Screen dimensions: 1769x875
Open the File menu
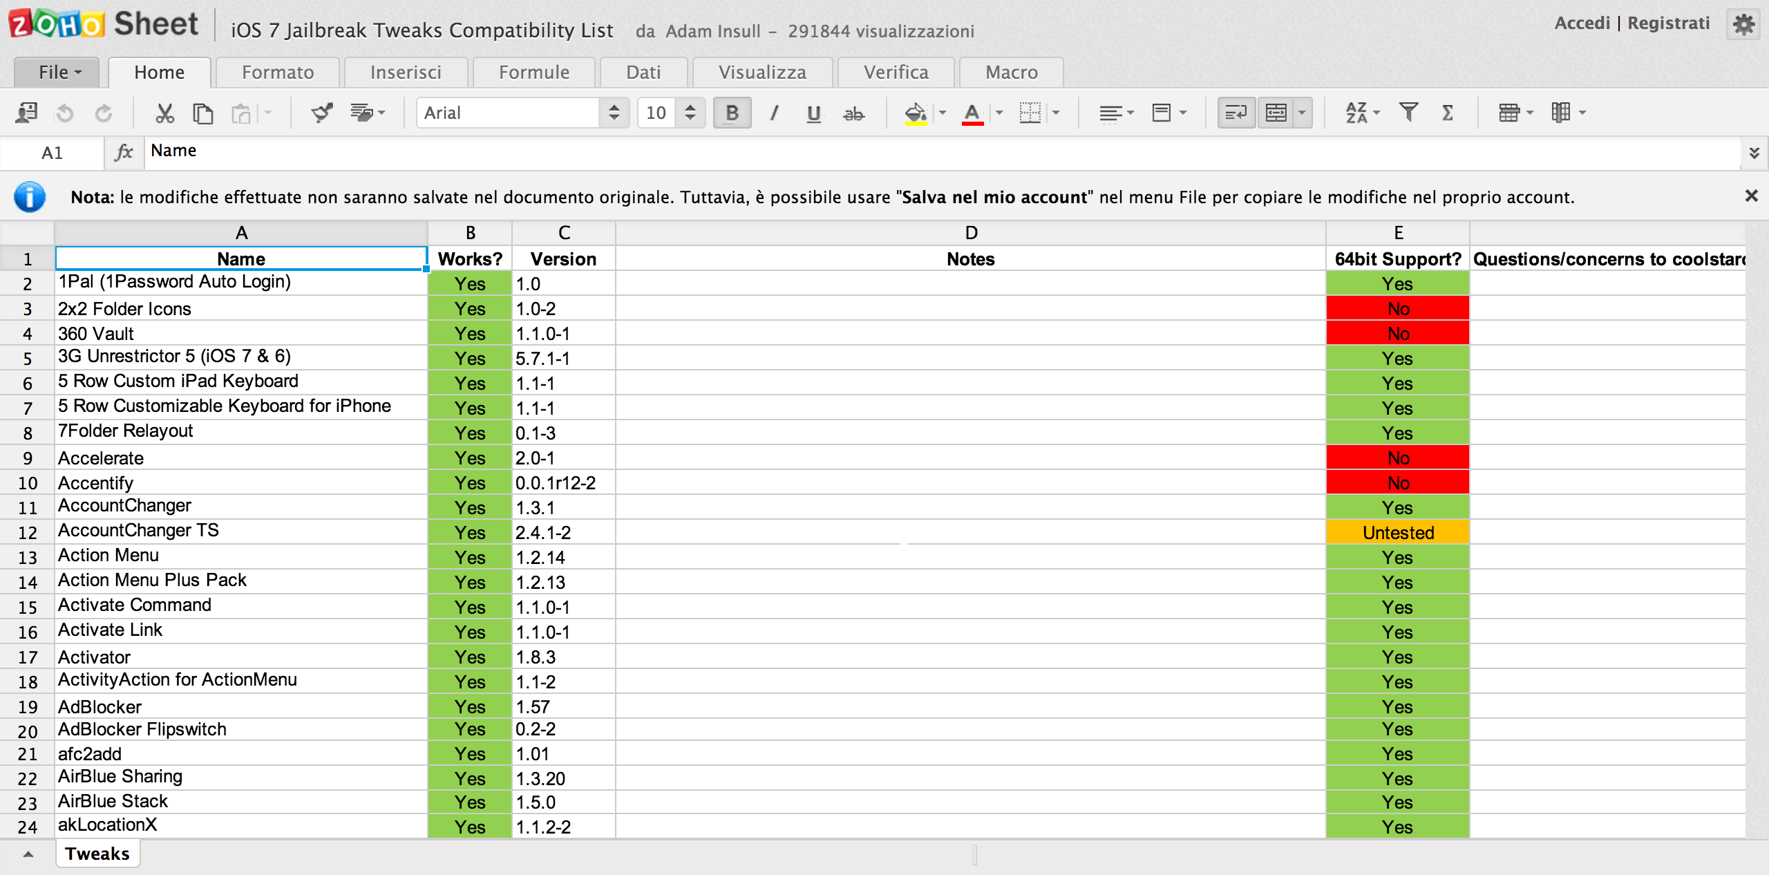(x=57, y=73)
